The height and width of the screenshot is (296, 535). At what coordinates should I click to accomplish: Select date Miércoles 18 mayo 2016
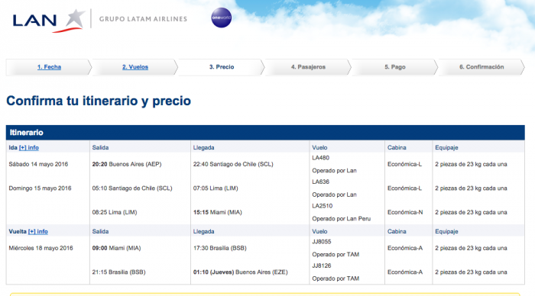[41, 248]
